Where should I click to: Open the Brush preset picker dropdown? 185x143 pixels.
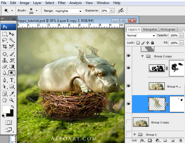(x=37, y=11)
